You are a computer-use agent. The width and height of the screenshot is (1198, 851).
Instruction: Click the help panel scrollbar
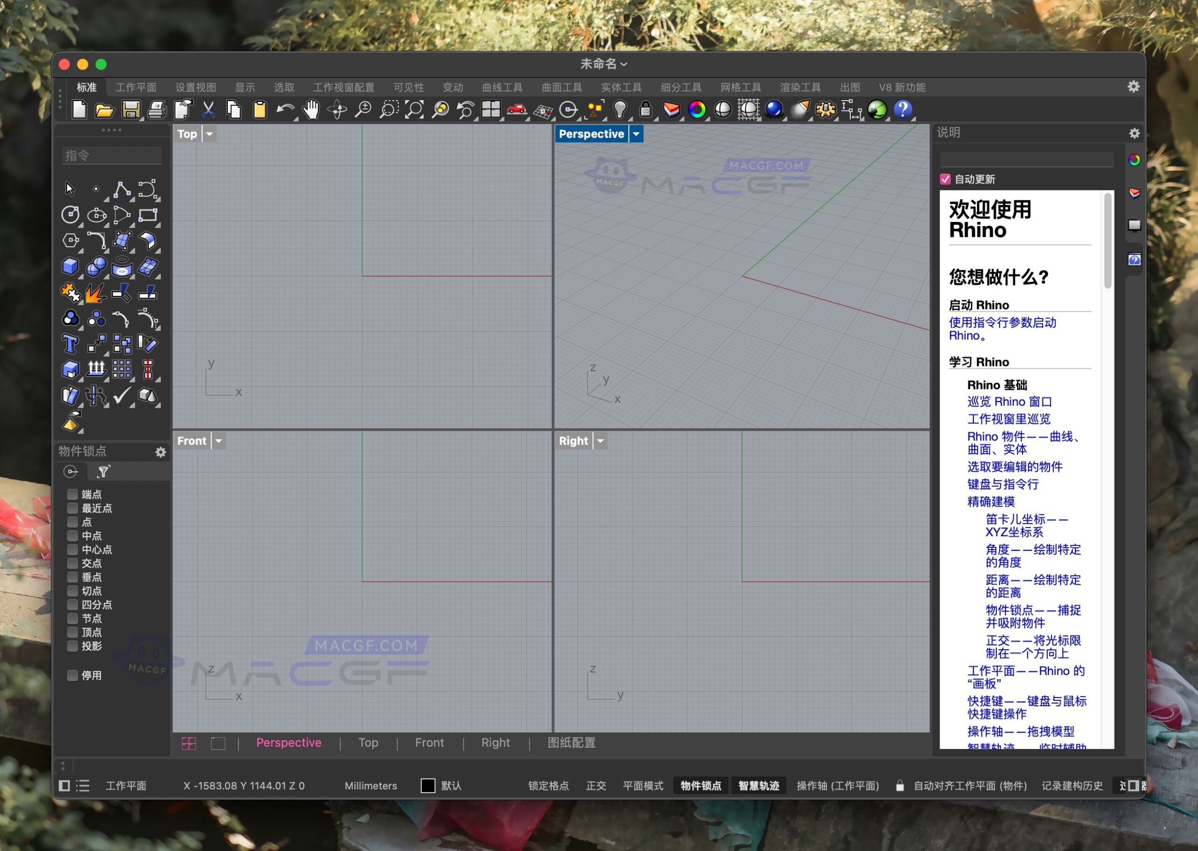[1107, 241]
